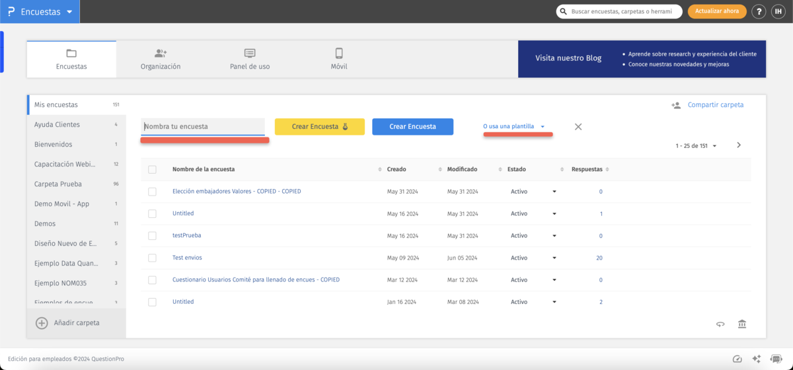793x370 pixels.
Task: Expand the 1 - 25 de 151 pagination dropdown
Action: tap(696, 145)
